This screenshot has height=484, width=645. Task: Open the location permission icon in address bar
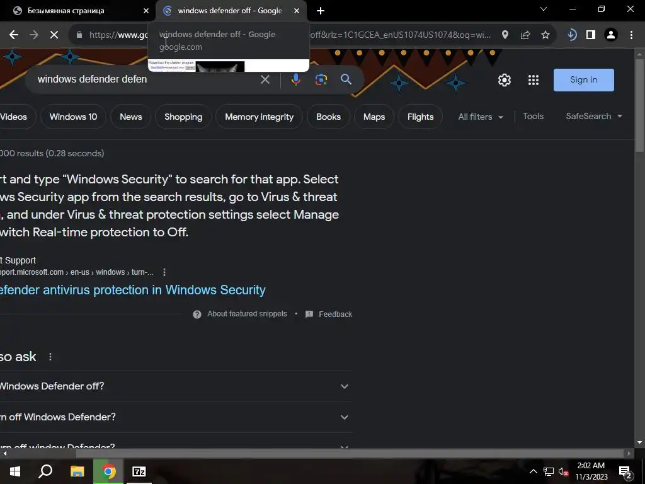[x=505, y=35]
